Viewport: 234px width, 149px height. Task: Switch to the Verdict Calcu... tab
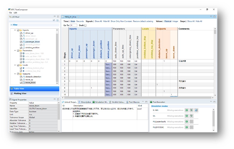pyautogui.click(x=117, y=102)
